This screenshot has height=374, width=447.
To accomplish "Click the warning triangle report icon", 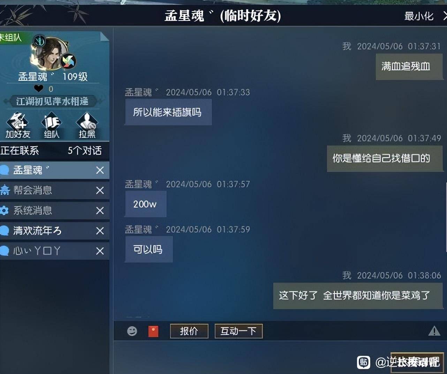I will click(434, 331).
